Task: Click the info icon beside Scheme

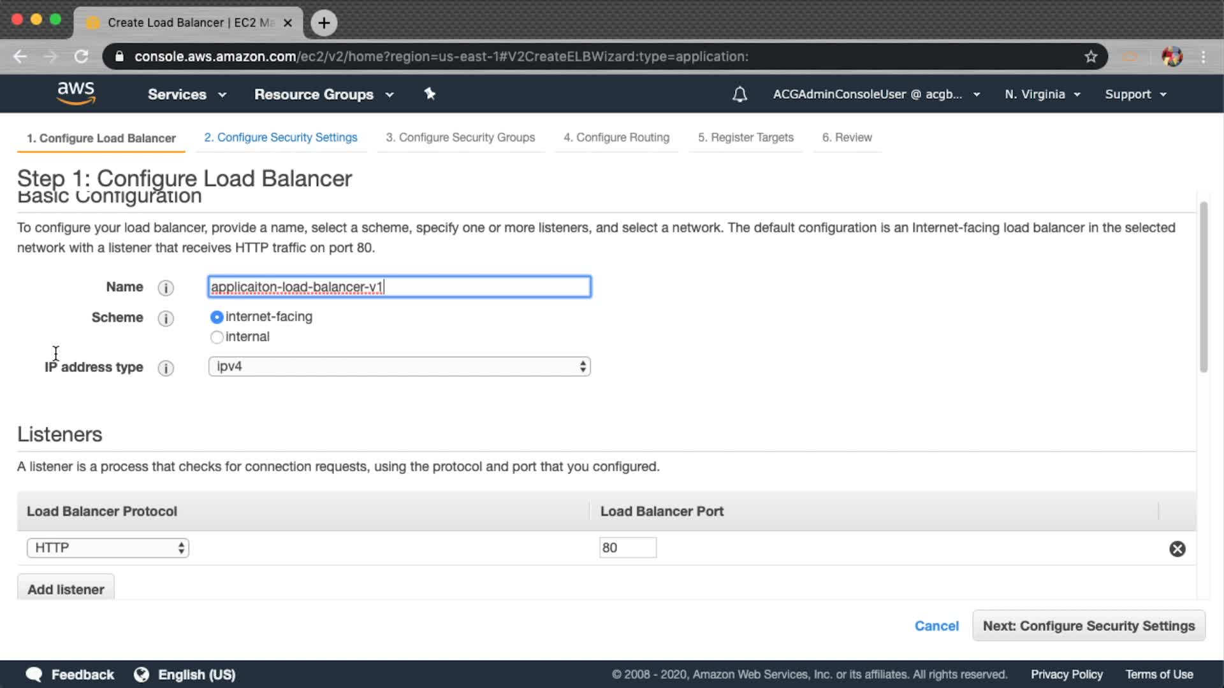Action: 166,319
